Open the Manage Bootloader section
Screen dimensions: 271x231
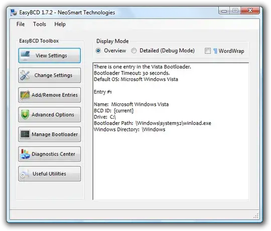49,134
